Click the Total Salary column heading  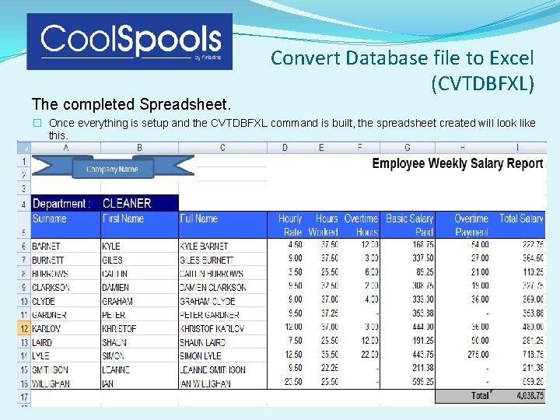(517, 225)
